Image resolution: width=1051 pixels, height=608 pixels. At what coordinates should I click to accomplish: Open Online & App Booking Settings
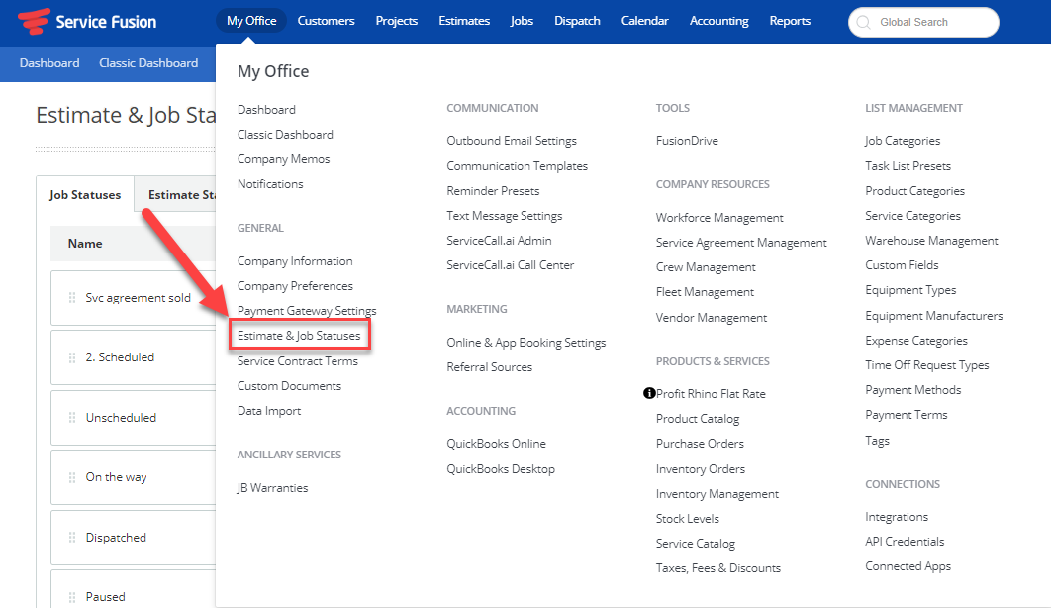coord(526,343)
